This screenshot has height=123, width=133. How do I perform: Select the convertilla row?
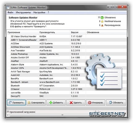(67, 93)
